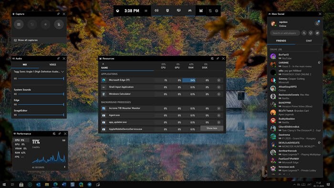Open the rightmost icon beside the player search

pyautogui.click(x=317, y=33)
